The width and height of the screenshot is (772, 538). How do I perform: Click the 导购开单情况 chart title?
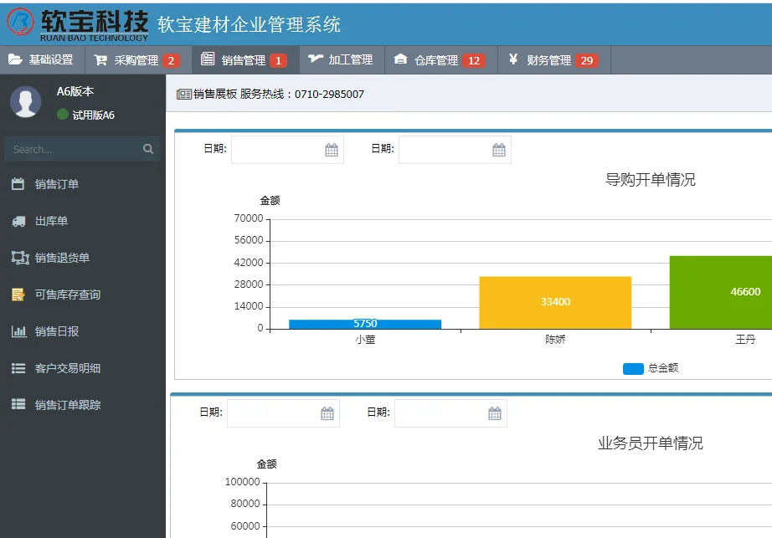(650, 180)
